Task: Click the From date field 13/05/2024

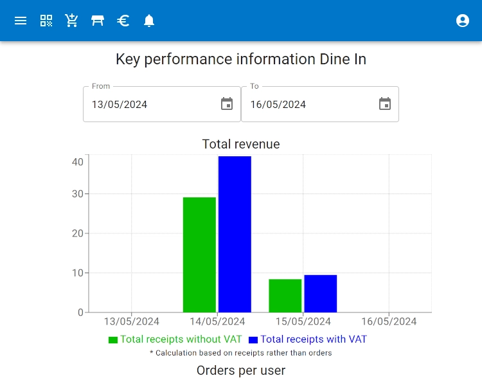Action: (x=148, y=104)
